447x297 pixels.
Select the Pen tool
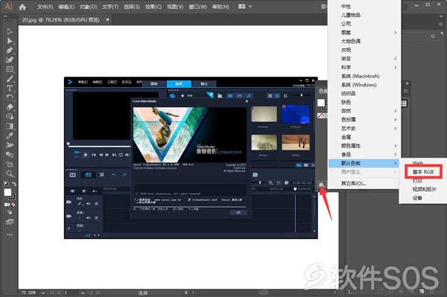(x=10, y=51)
